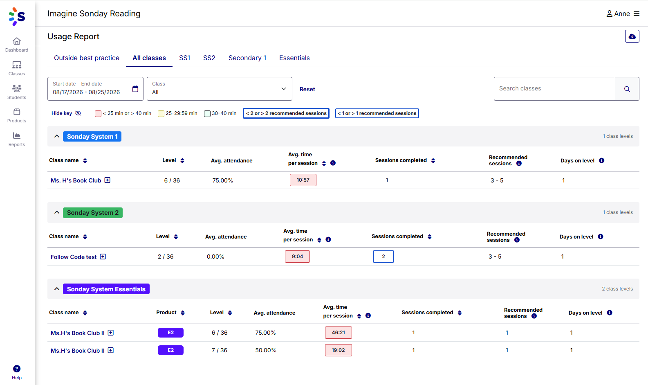The width and height of the screenshot is (648, 385).
Task: Show Avg. time info in Sonday System 2
Action: (x=328, y=239)
